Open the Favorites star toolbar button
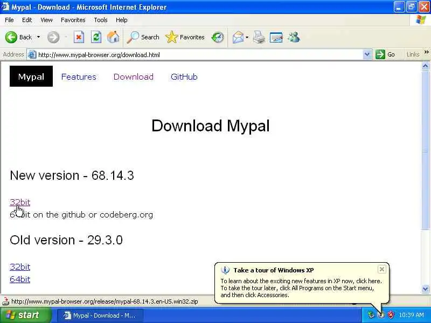The image size is (431, 323). click(185, 37)
